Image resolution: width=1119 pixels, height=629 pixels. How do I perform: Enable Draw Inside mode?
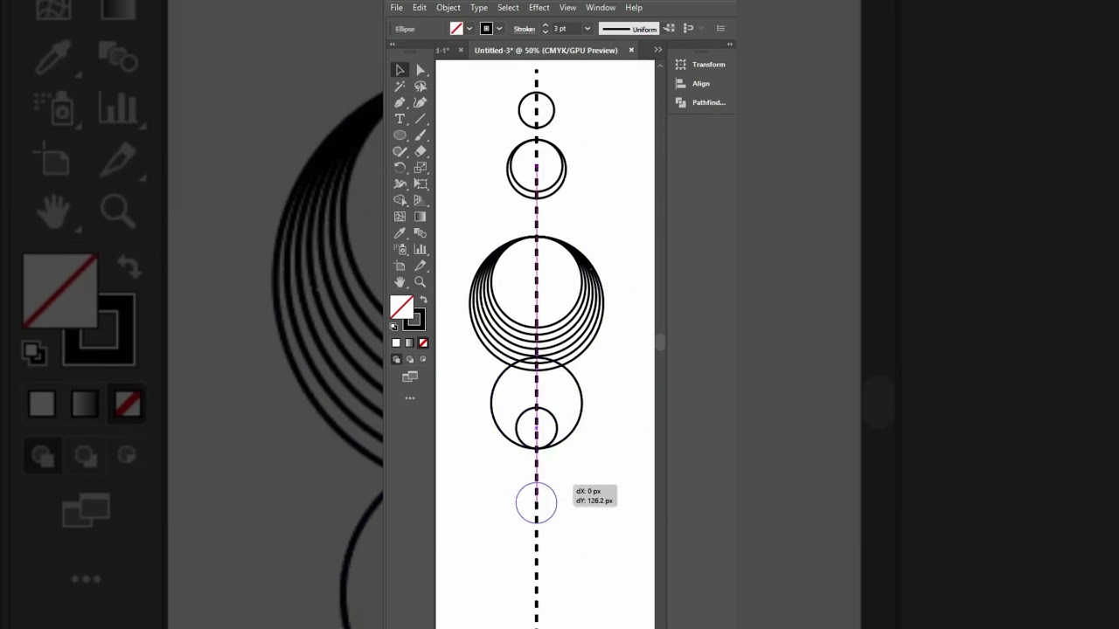tap(423, 359)
